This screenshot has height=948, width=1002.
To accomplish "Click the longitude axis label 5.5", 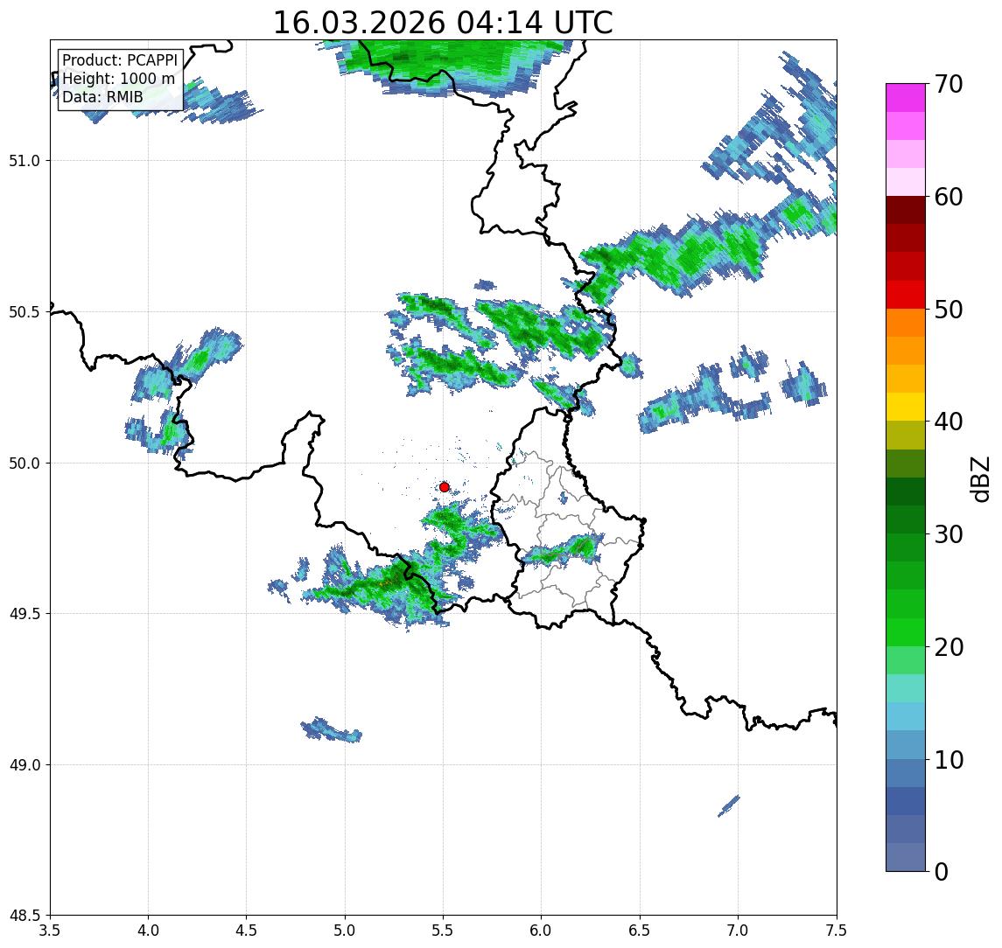I will [444, 931].
